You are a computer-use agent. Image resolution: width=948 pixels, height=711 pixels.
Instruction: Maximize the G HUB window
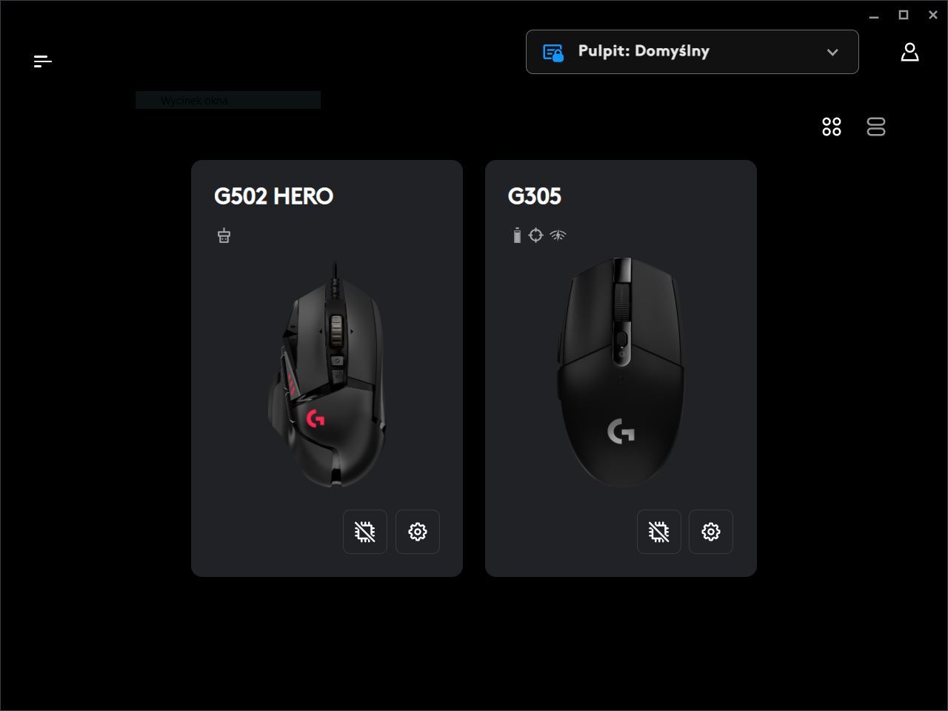[904, 15]
